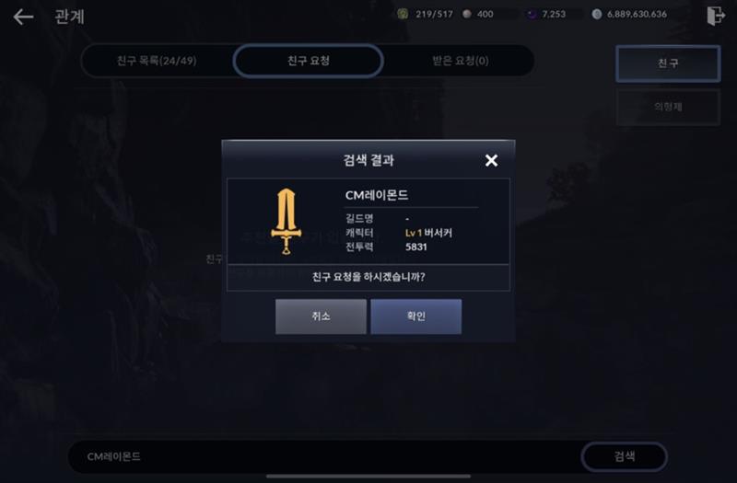Cancel the friend request with 취소
737x483 pixels.
(x=321, y=316)
